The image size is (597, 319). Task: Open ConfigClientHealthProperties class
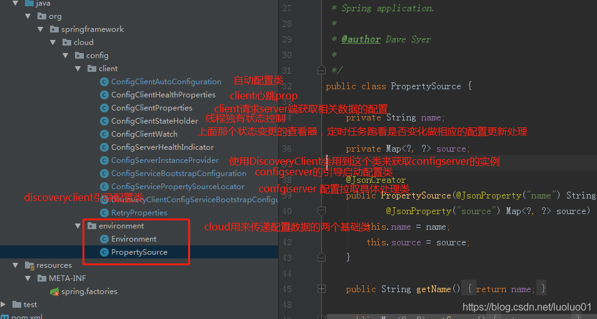coord(163,95)
